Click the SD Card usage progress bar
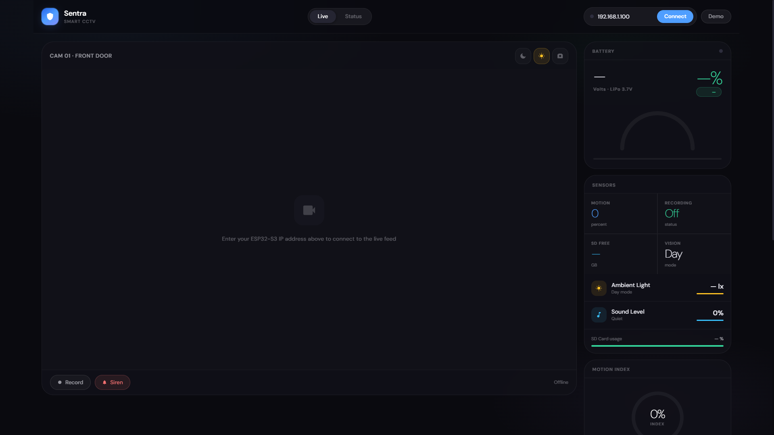 point(657,346)
